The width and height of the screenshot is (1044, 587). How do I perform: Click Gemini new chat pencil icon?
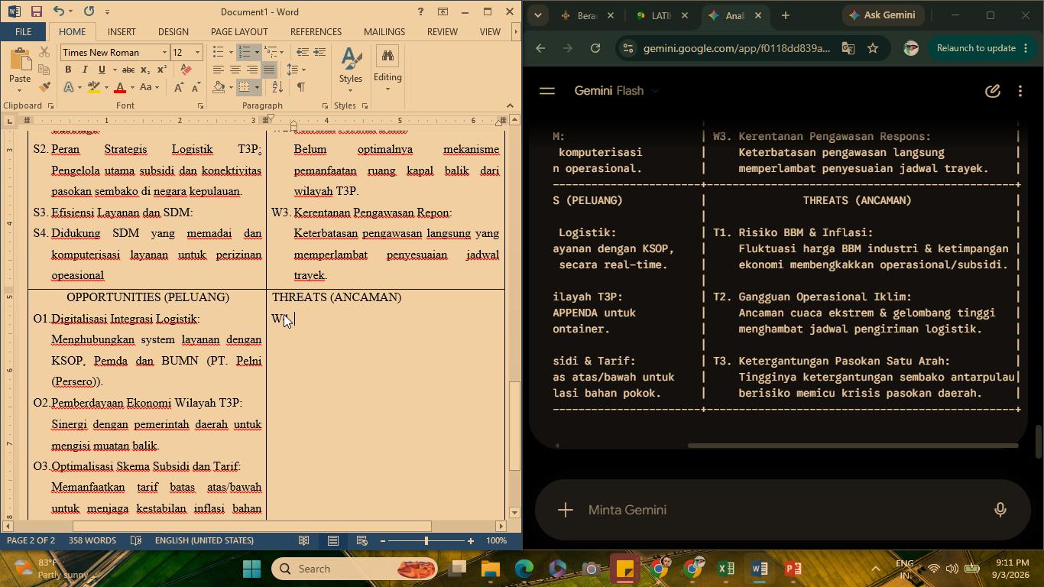pos(992,91)
